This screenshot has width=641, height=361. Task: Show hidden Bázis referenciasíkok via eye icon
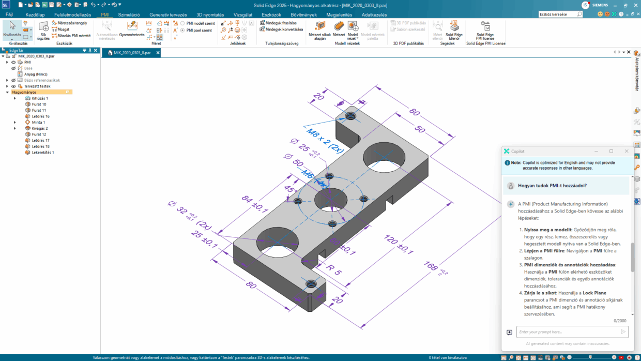point(13,80)
